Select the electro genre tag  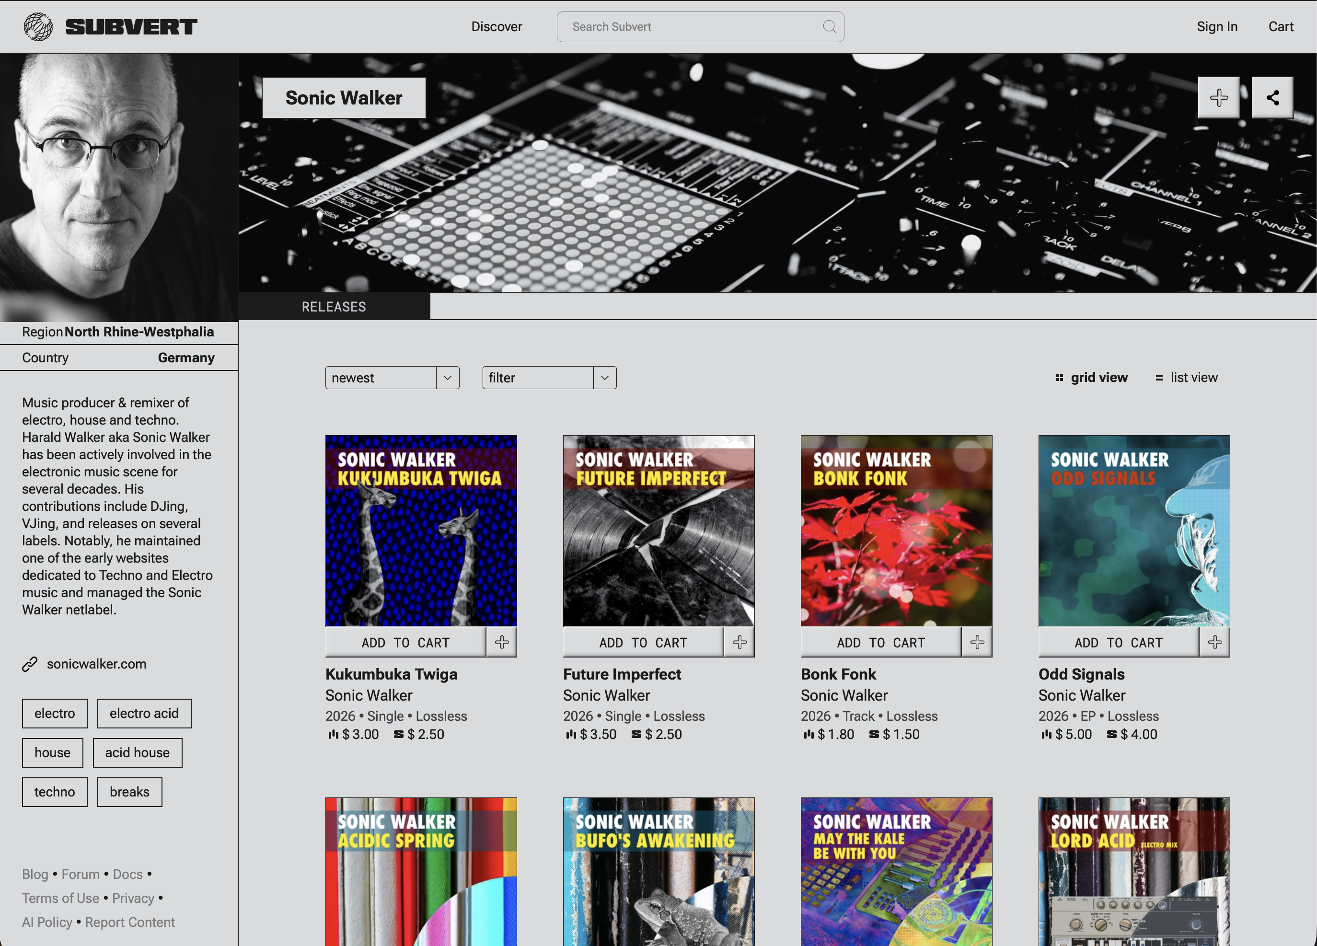click(55, 713)
